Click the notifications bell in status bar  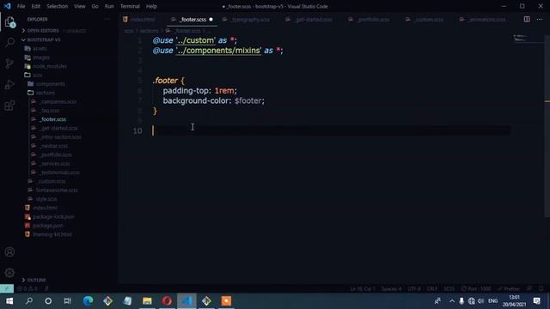[541, 288]
